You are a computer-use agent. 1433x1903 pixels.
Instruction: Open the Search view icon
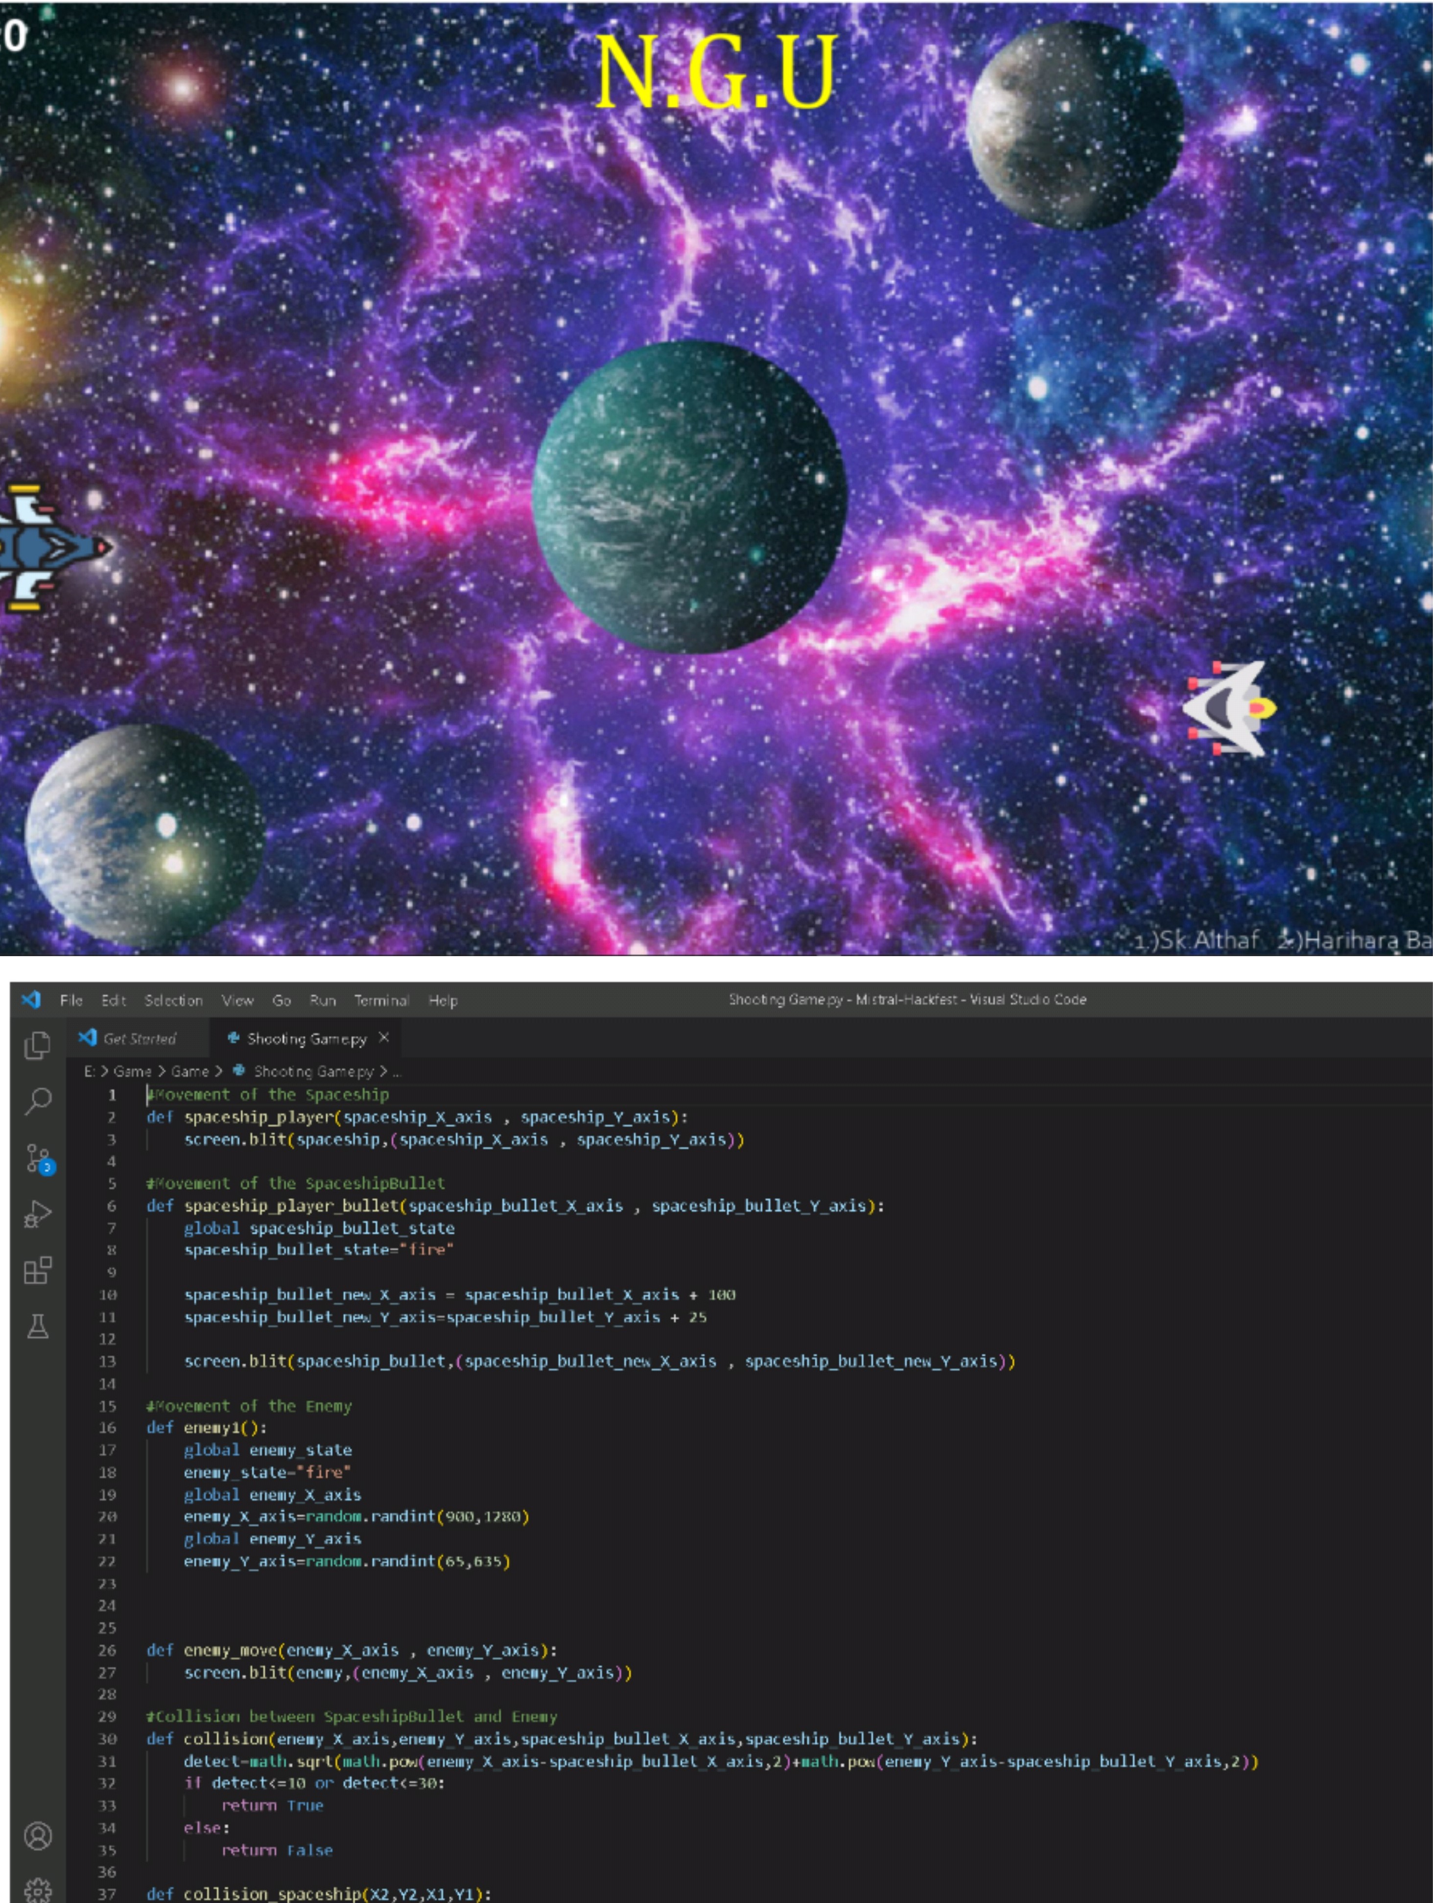tap(38, 1100)
